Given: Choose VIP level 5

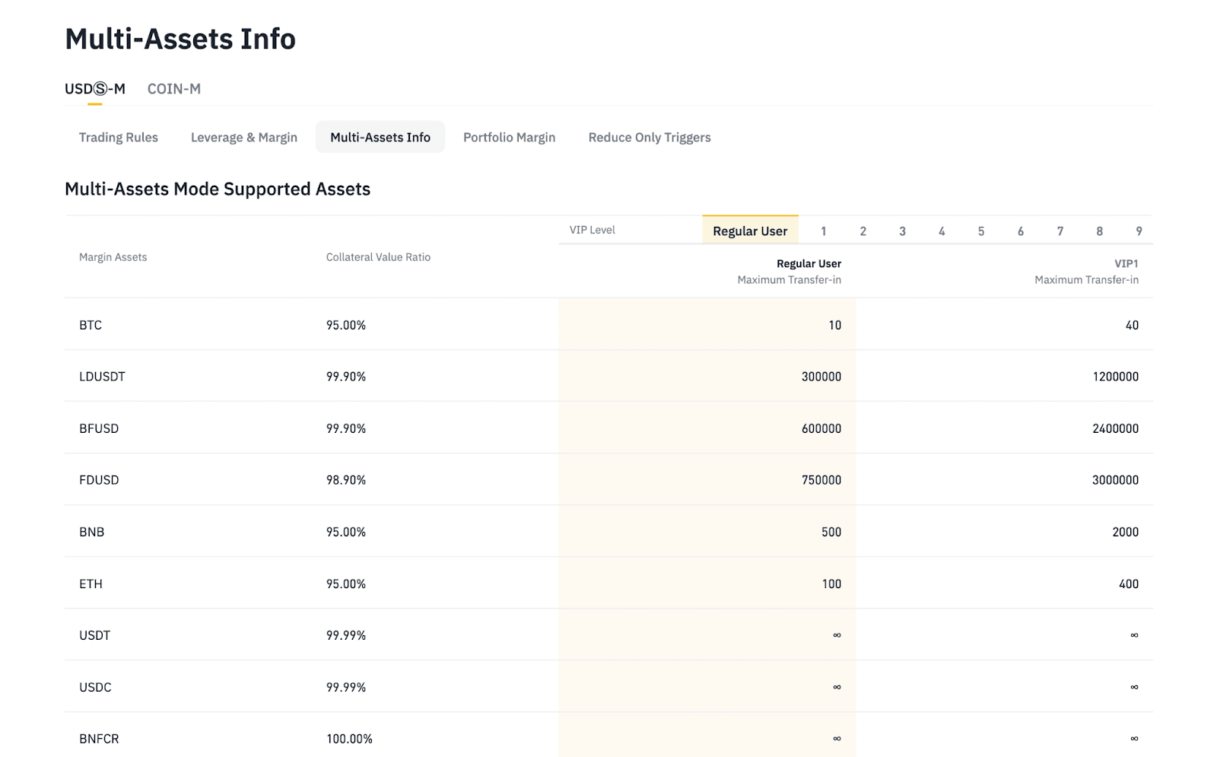Looking at the screenshot, I should click(981, 231).
